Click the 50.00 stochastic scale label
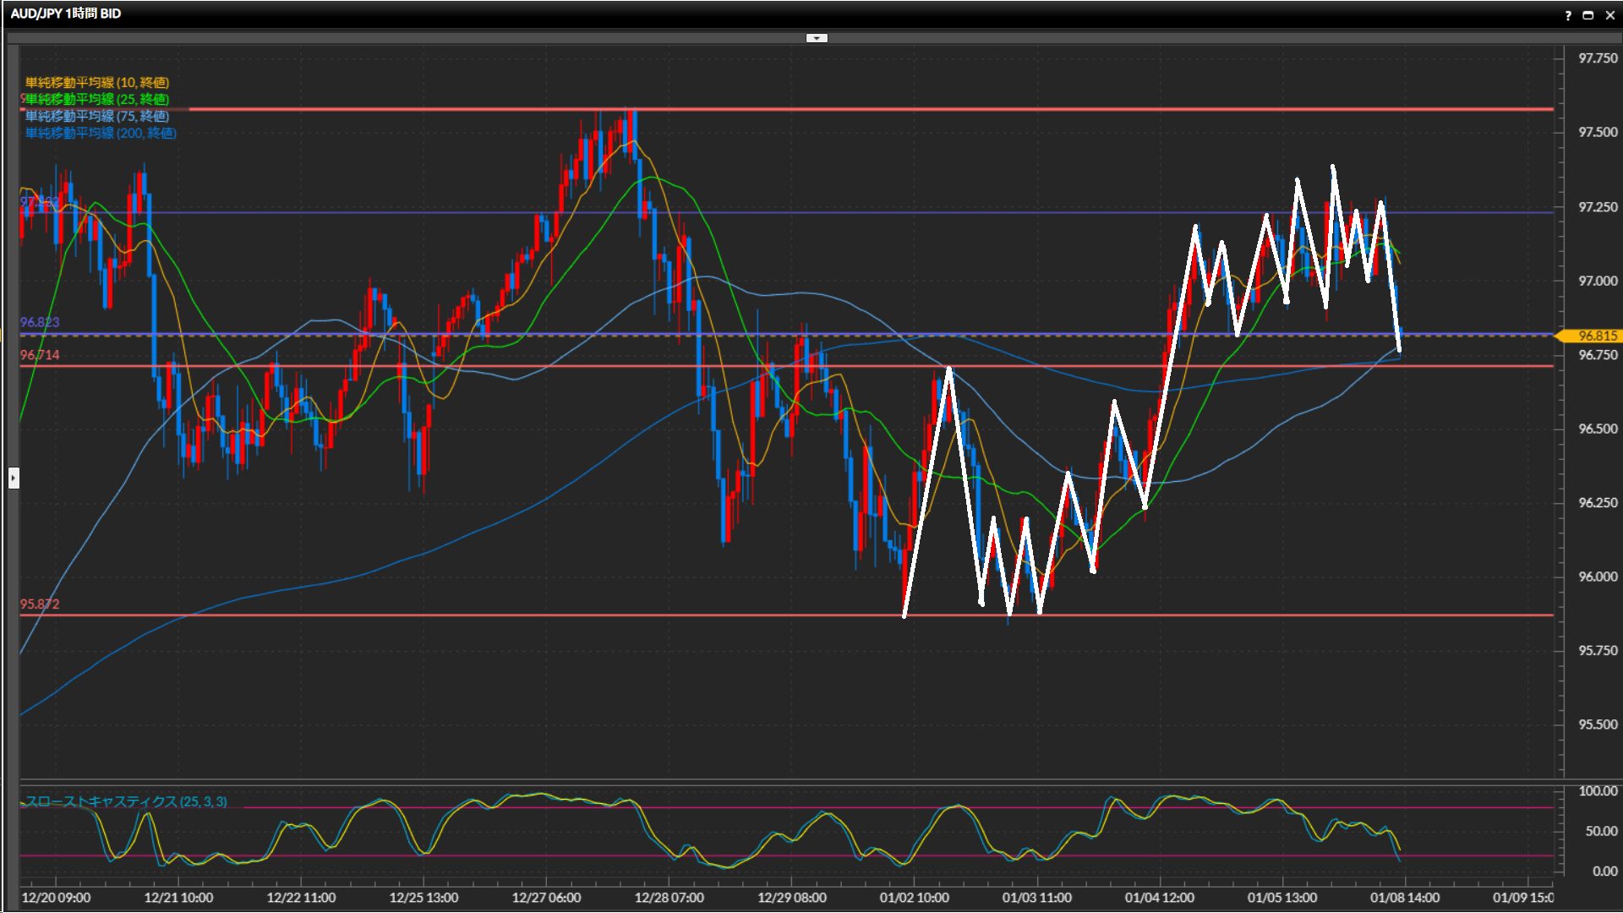The height and width of the screenshot is (913, 1623). point(1601,831)
